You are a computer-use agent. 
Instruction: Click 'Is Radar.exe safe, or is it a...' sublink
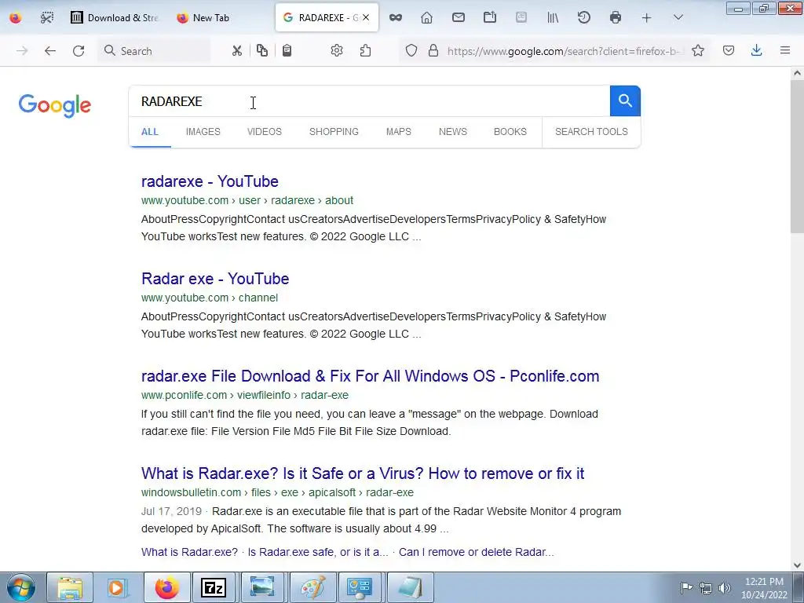pos(318,552)
